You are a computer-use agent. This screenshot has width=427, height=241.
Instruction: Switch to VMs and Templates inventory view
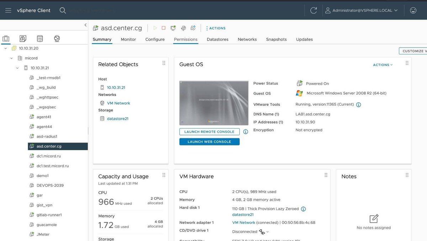coord(23,38)
